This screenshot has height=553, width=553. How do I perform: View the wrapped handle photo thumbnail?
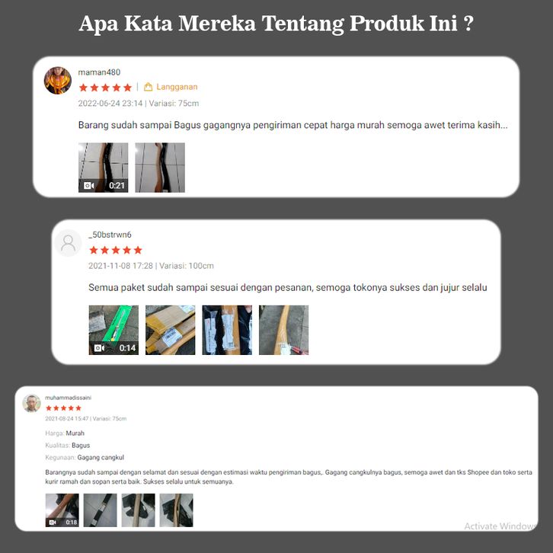point(227,330)
